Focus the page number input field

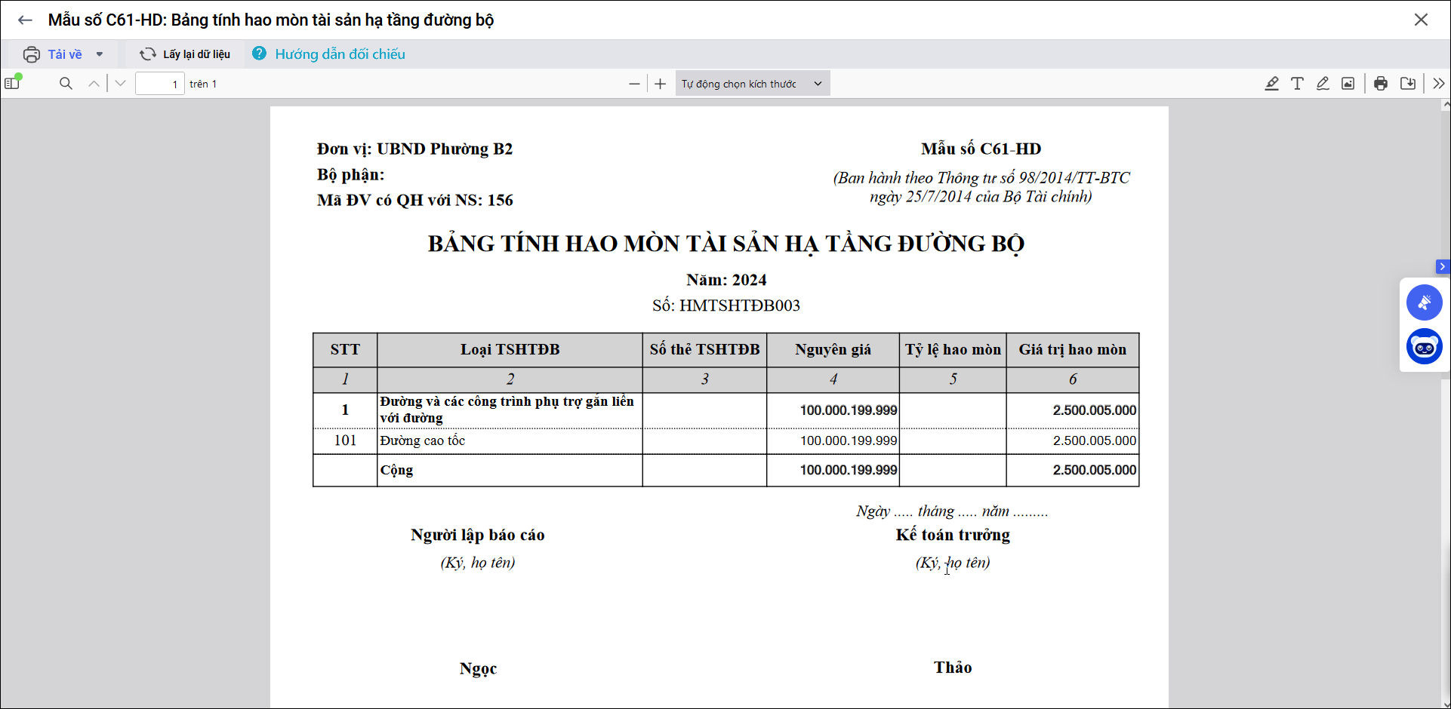click(x=160, y=84)
